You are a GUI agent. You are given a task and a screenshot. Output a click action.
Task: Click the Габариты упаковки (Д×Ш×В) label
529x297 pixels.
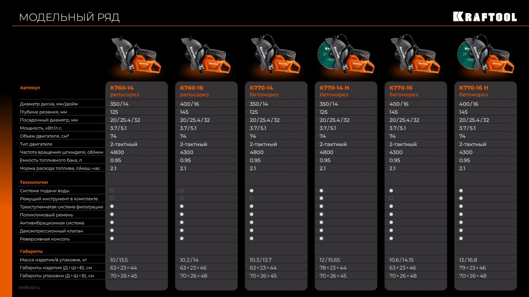pos(57,276)
